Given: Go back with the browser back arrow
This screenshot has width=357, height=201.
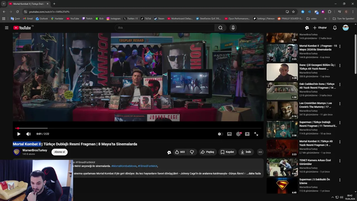Looking at the screenshot, I should point(4,12).
